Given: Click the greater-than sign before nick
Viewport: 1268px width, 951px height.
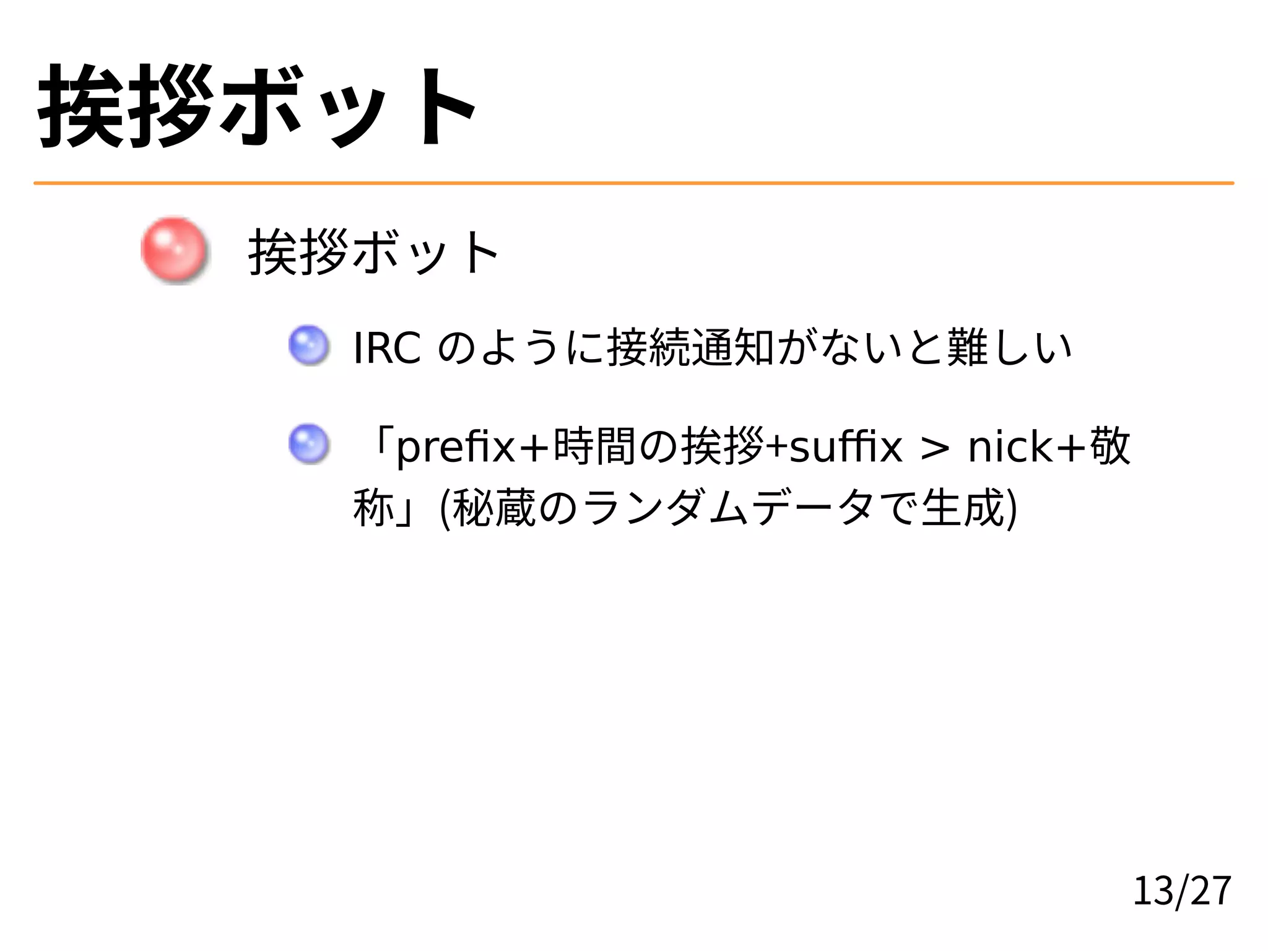Looking at the screenshot, I should [935, 448].
